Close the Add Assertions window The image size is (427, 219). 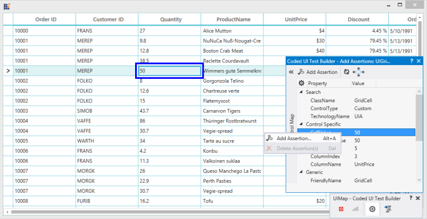[x=419, y=61]
